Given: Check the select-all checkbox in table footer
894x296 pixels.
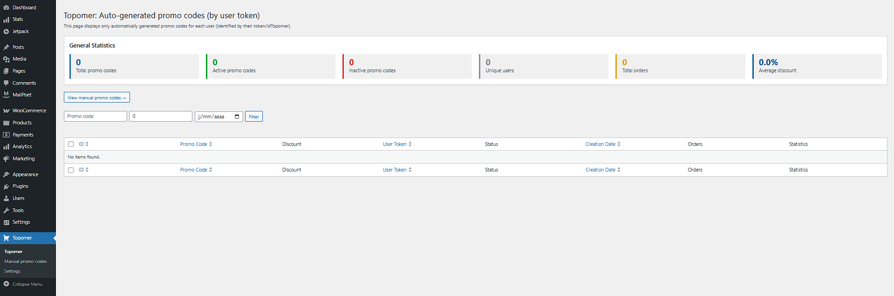Looking at the screenshot, I should pos(71,170).
